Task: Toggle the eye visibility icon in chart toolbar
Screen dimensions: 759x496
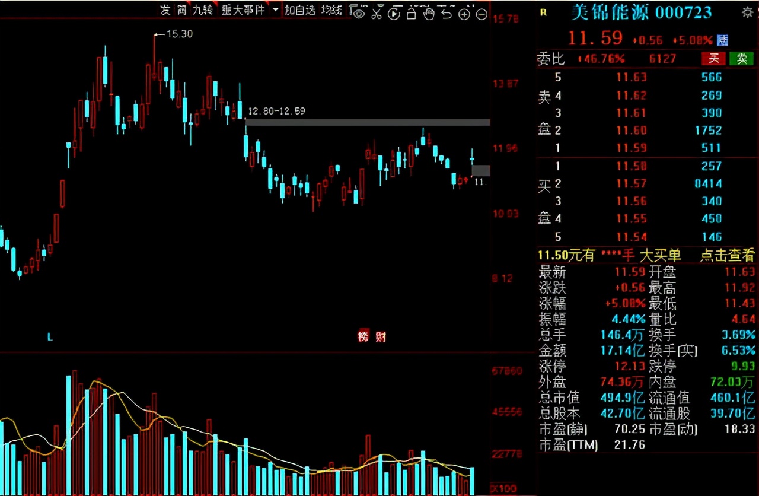Action: point(358,13)
